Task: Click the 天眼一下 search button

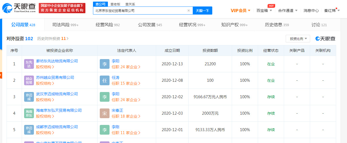Action: click(x=203, y=11)
